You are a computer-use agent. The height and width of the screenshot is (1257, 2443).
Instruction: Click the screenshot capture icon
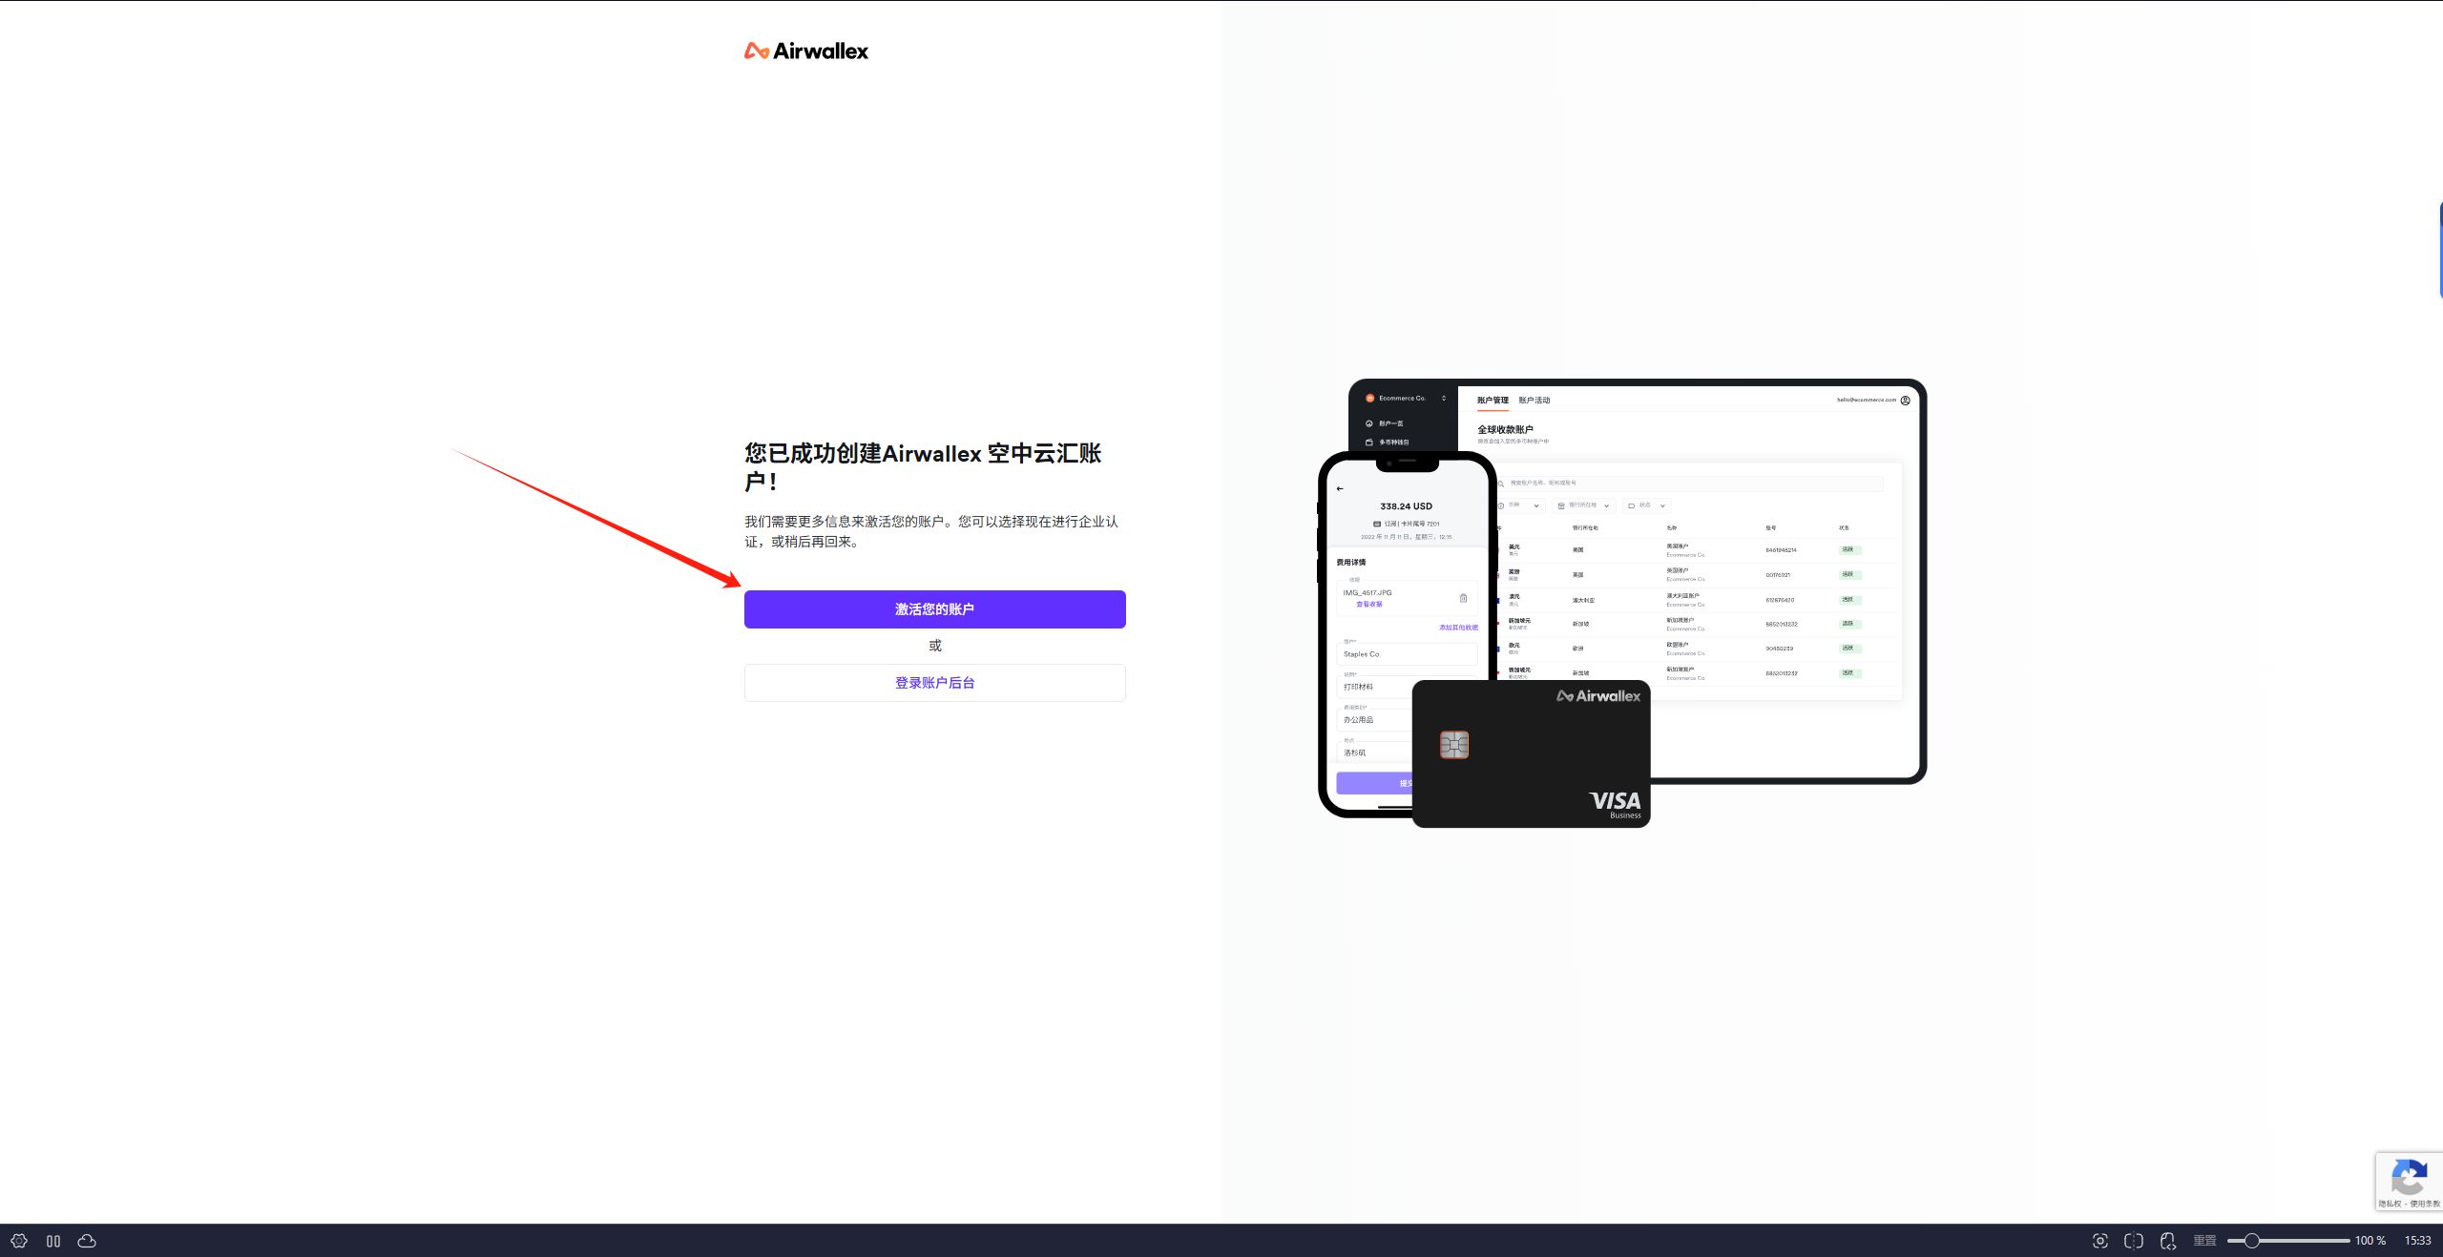(x=2100, y=1241)
